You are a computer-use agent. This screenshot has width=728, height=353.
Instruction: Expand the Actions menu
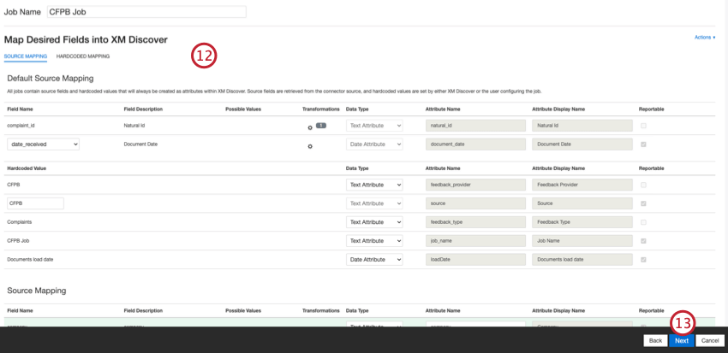tap(705, 37)
